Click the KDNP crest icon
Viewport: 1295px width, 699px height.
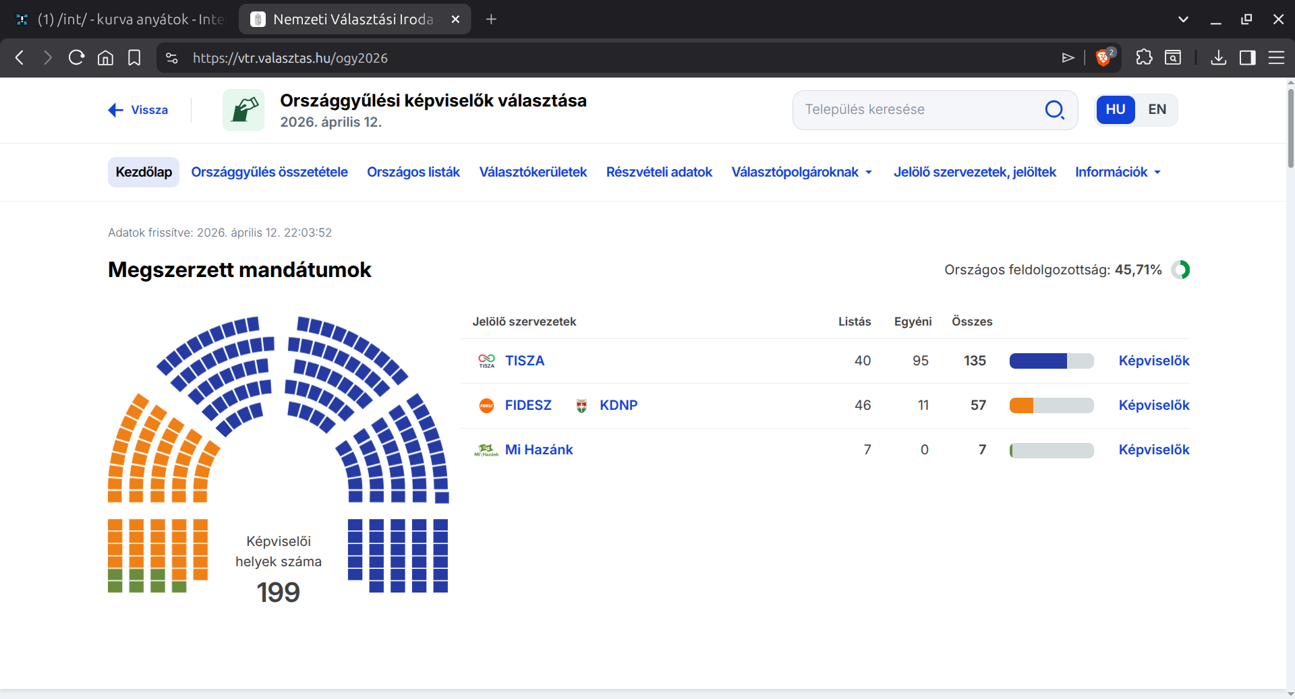(x=581, y=406)
